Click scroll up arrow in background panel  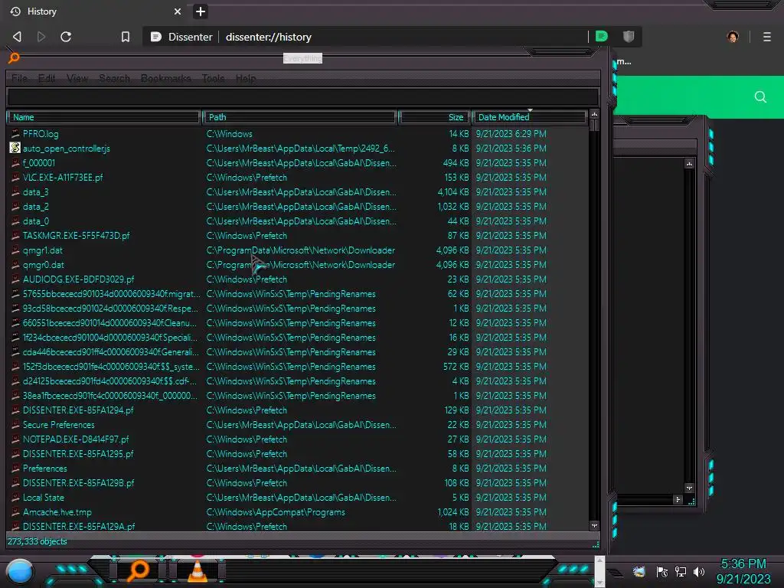(x=689, y=164)
